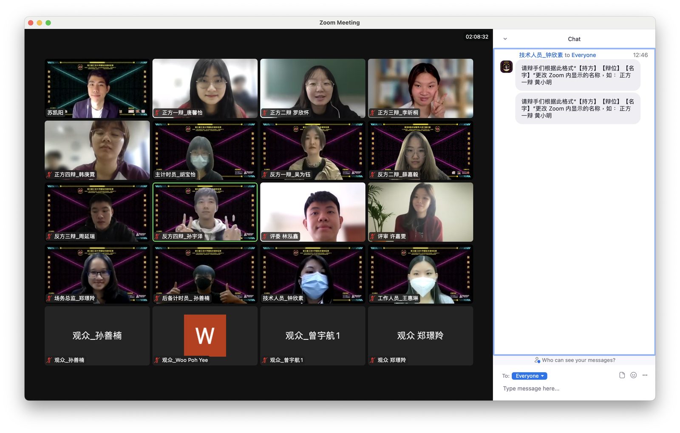Image resolution: width=680 pixels, height=433 pixels.
Task: Select video tile of 后备计时员_孙善楠
Action: (205, 274)
